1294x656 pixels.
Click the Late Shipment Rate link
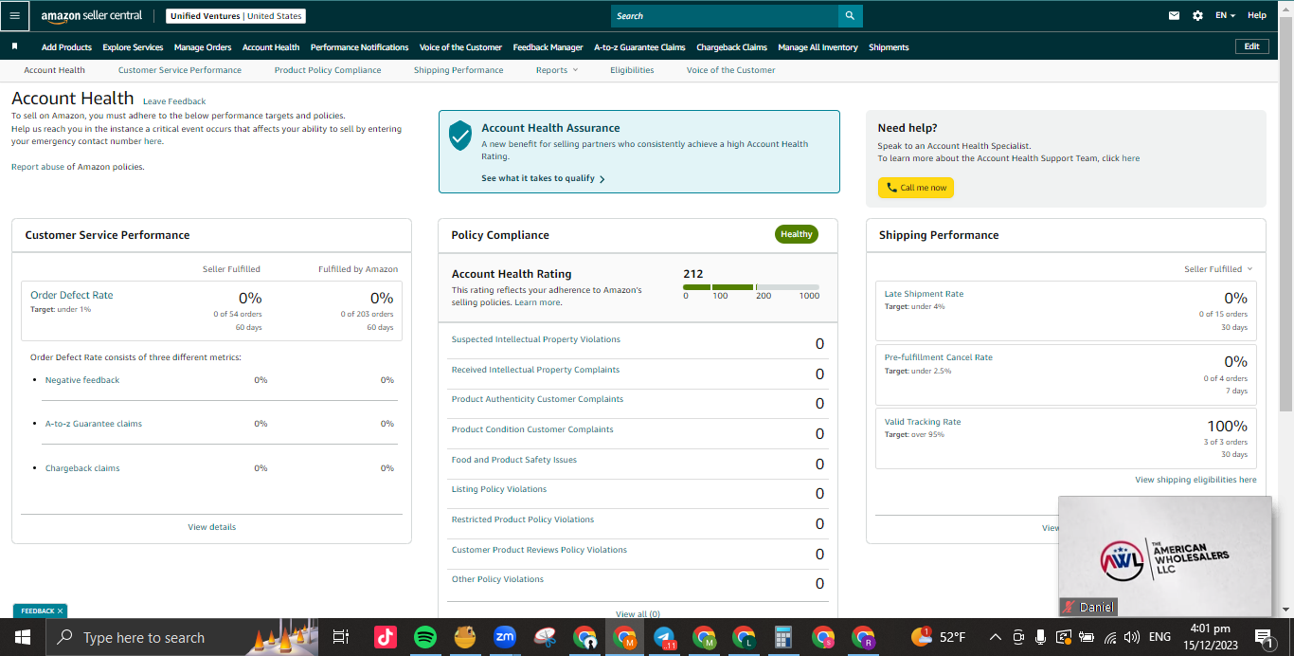pyautogui.click(x=924, y=294)
